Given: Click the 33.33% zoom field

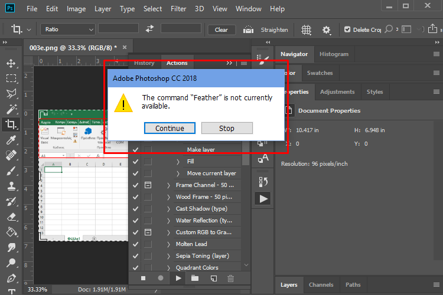Looking at the screenshot, I should pyautogui.click(x=37, y=289).
